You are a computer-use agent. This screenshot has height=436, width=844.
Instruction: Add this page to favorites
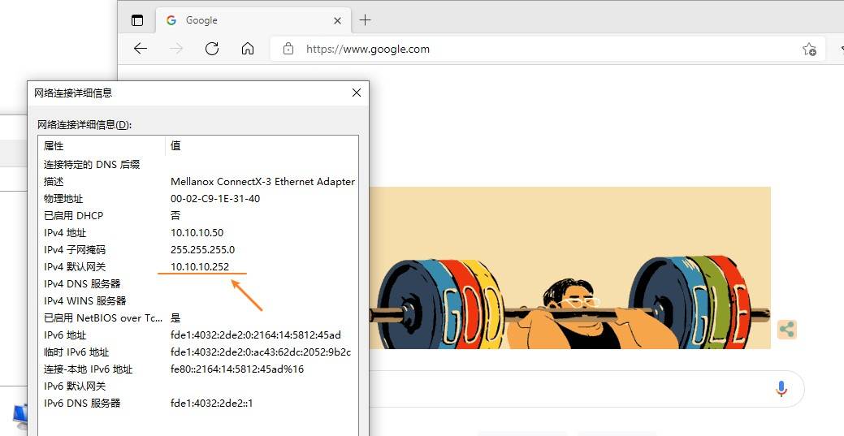coord(809,49)
